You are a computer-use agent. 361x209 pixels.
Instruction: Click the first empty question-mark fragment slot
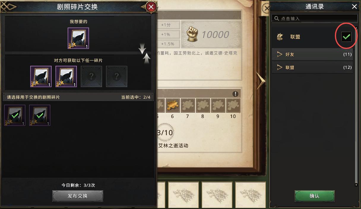(x=91, y=76)
